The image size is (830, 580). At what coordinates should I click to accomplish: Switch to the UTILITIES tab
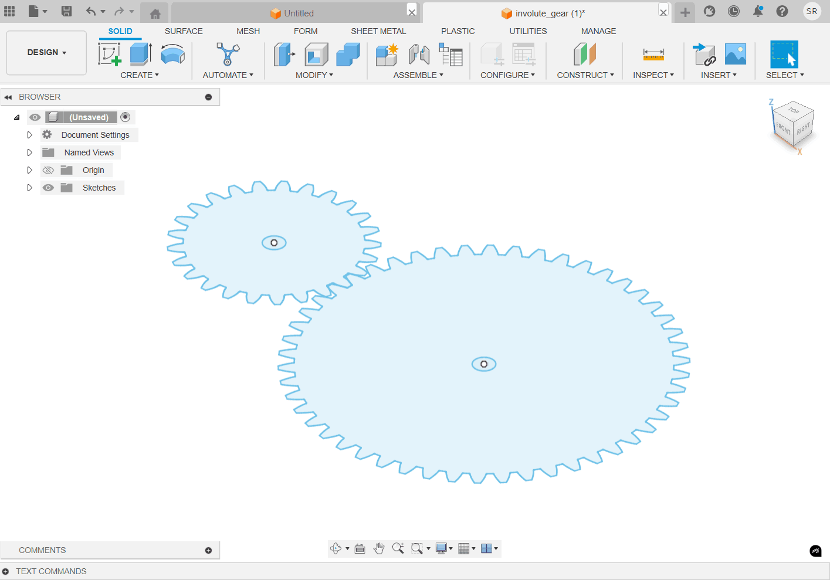(x=528, y=31)
